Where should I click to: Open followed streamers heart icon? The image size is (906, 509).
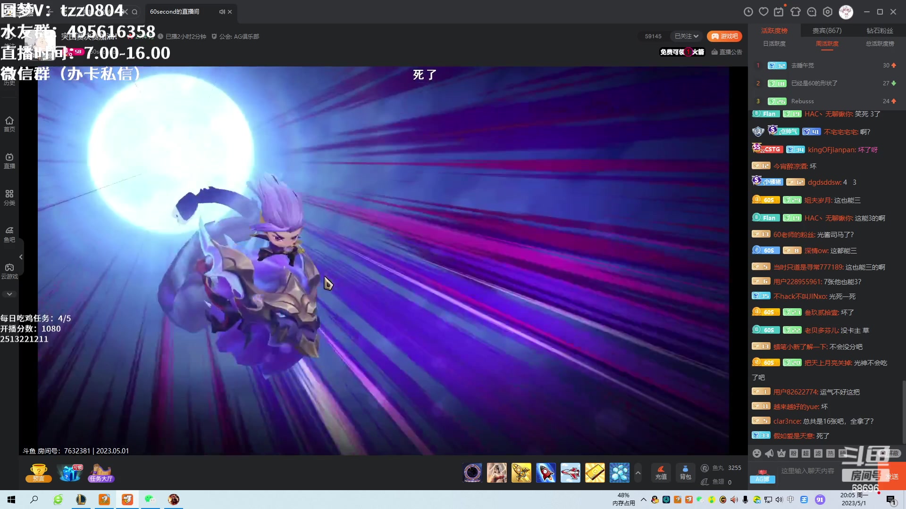[x=764, y=12]
